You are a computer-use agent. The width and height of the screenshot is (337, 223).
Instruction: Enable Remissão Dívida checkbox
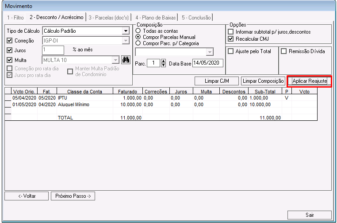(x=283, y=51)
